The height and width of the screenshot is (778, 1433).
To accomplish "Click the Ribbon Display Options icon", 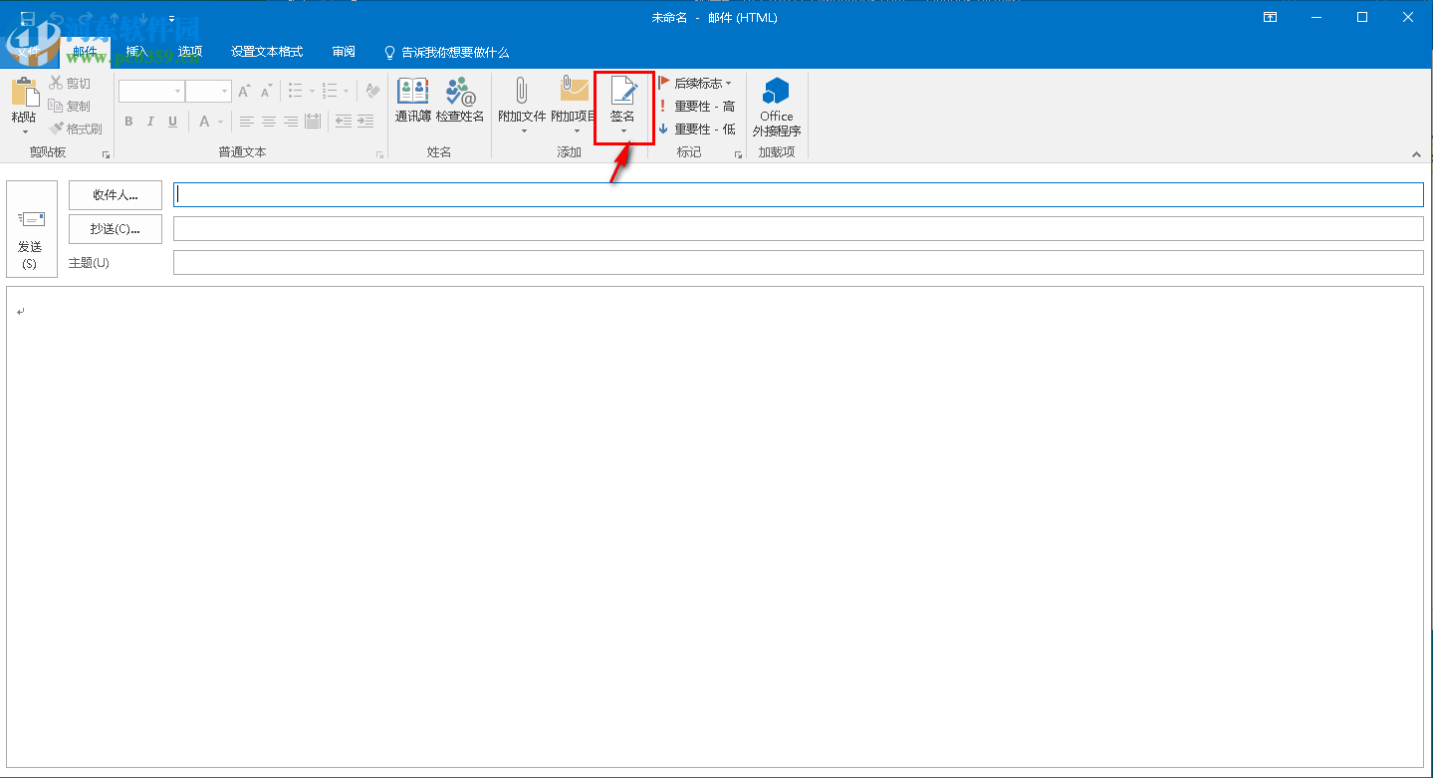I will click(x=1270, y=17).
